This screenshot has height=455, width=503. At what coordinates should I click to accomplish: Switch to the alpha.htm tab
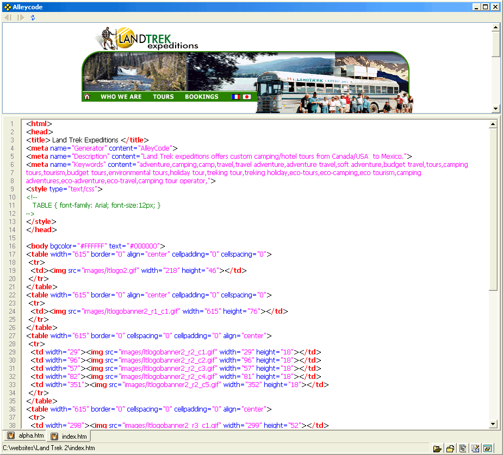26,435
